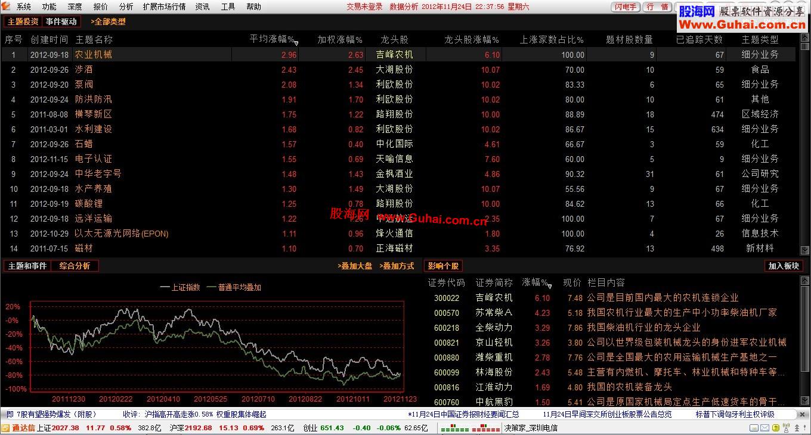Viewport: 811px width, 435px height.
Task: Open the 扩展市场行情 menu
Action: [164, 7]
